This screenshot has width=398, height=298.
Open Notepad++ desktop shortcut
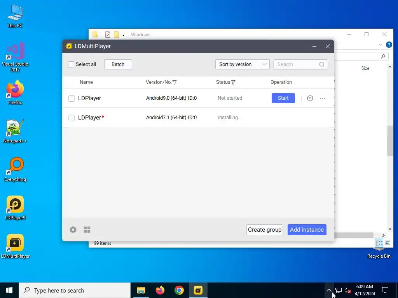15,131
